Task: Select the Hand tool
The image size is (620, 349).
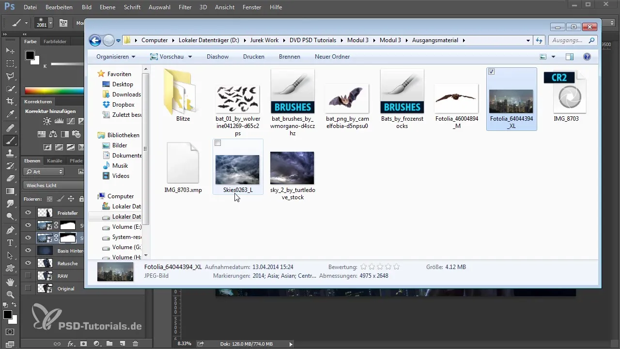Action: [x=10, y=282]
